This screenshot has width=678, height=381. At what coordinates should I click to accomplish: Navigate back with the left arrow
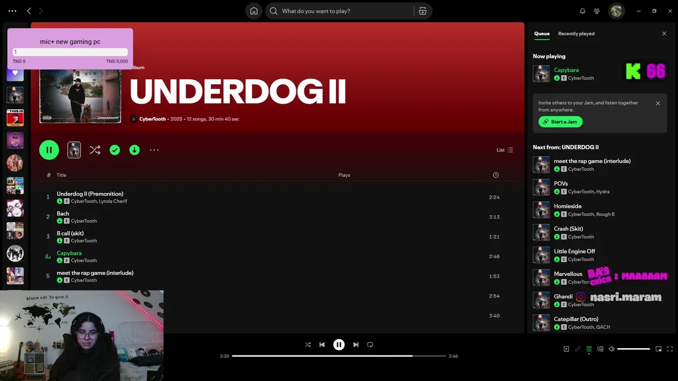29,11
